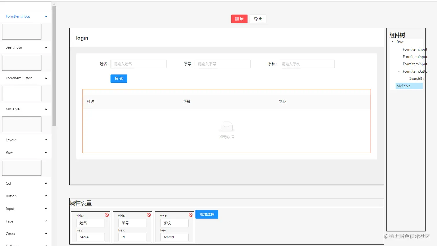This screenshot has height=246, width=437.
Task: Expand the Layout panel
Action: 46,140
